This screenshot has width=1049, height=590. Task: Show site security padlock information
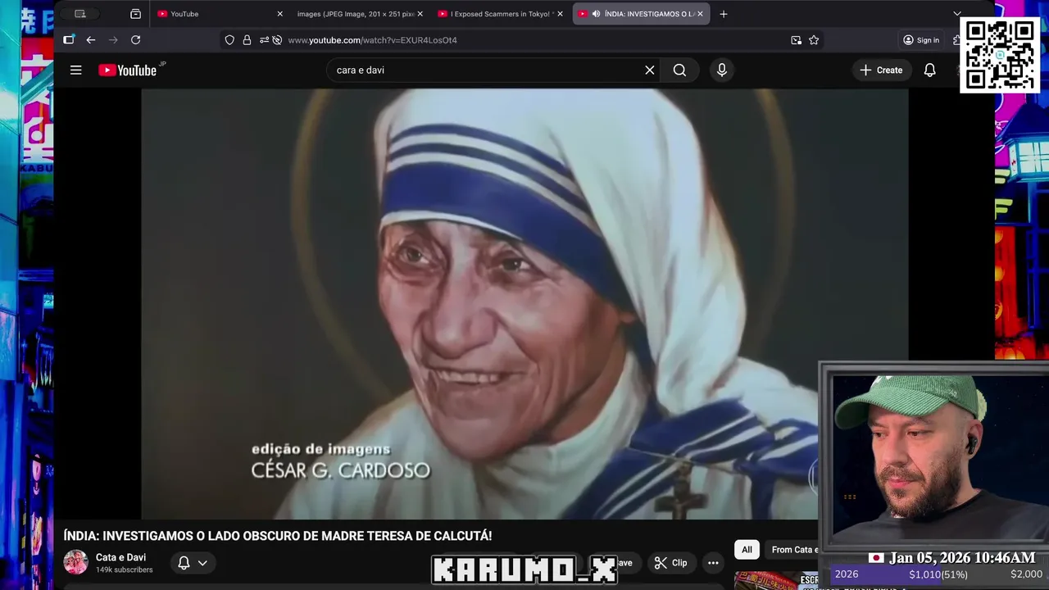[247, 40]
